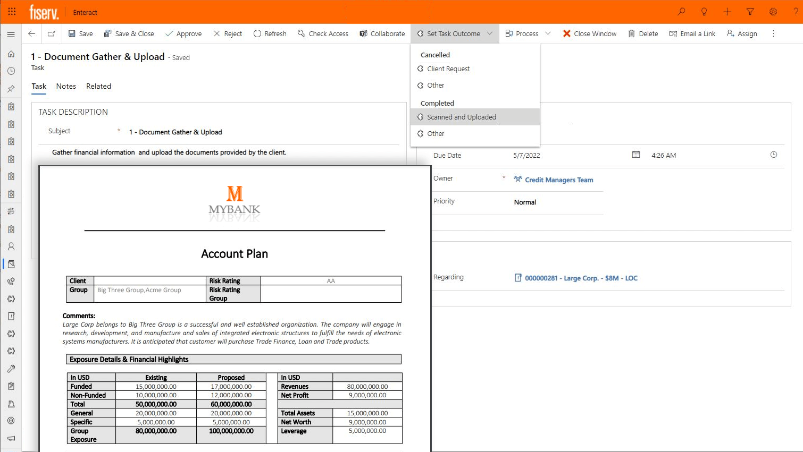Open the settings gear icon
803x452 pixels.
(x=773, y=12)
